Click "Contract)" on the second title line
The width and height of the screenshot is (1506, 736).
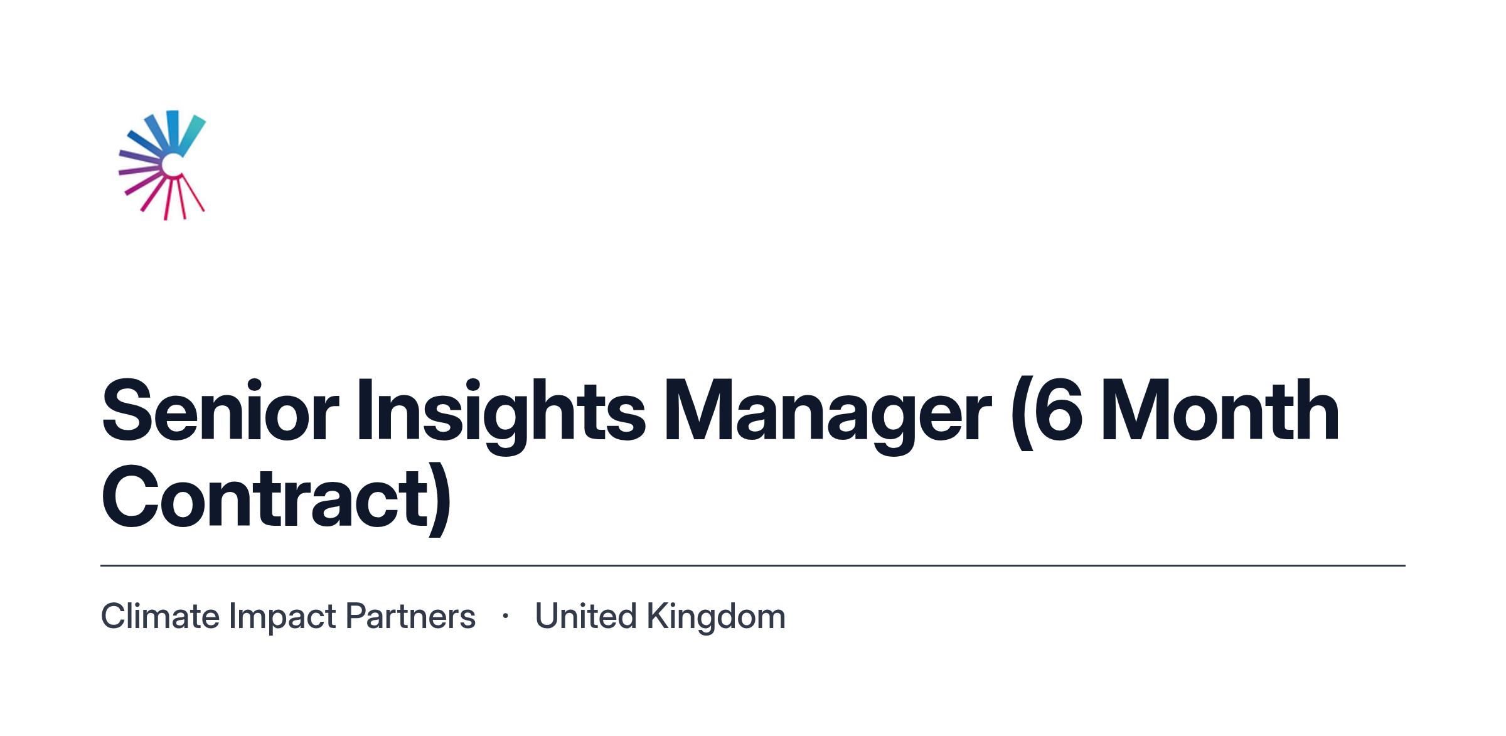click(x=276, y=499)
